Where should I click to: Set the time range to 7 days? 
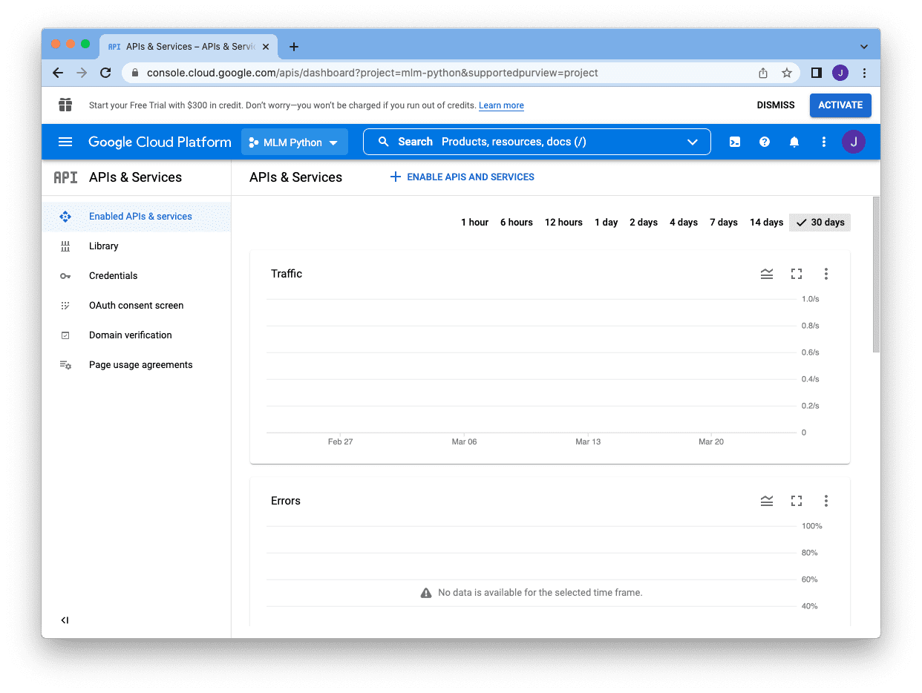click(x=724, y=223)
